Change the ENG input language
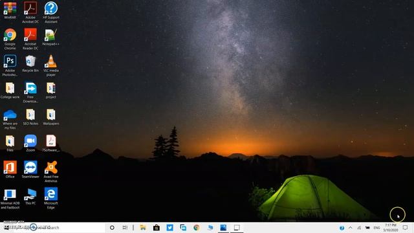Viewport: 414px width, 233px height. 376,227
